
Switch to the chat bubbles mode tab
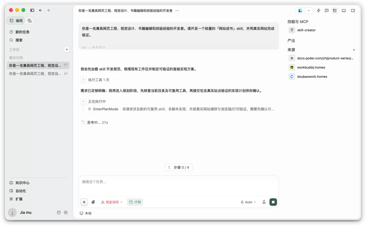coord(29,21)
